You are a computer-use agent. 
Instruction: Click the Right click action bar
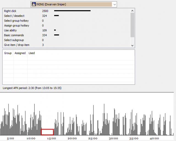[72, 11]
